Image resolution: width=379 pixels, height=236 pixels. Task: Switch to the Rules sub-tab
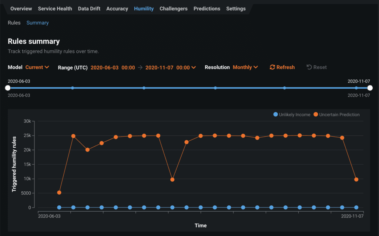point(14,23)
